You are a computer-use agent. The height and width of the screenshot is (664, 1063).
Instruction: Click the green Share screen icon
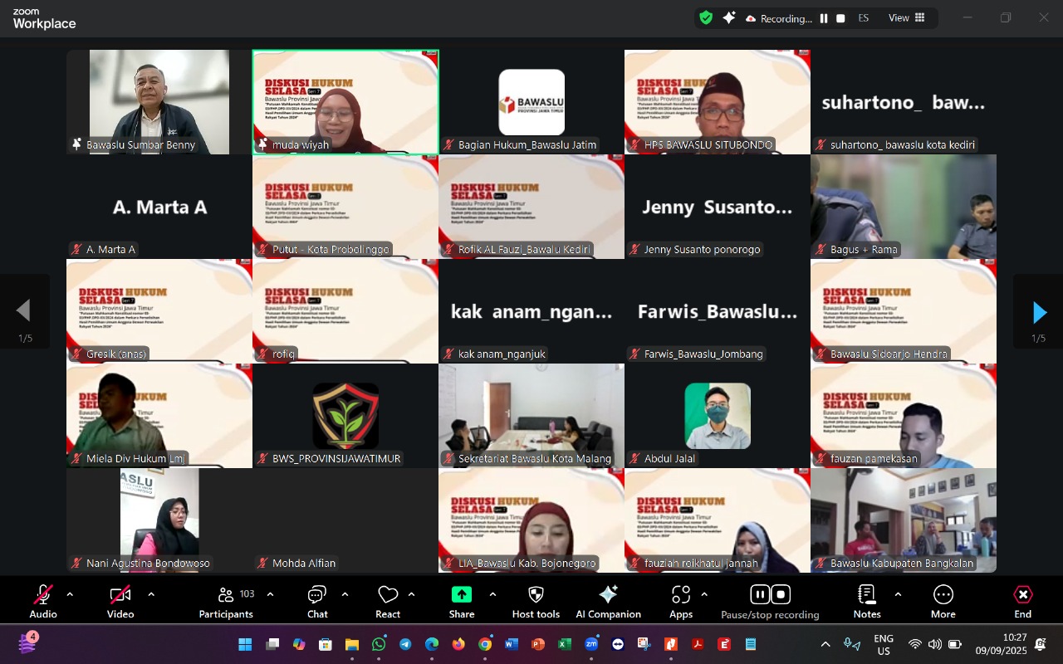(461, 594)
